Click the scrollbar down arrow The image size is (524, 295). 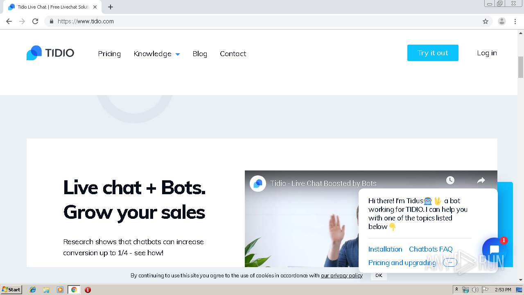(x=521, y=280)
